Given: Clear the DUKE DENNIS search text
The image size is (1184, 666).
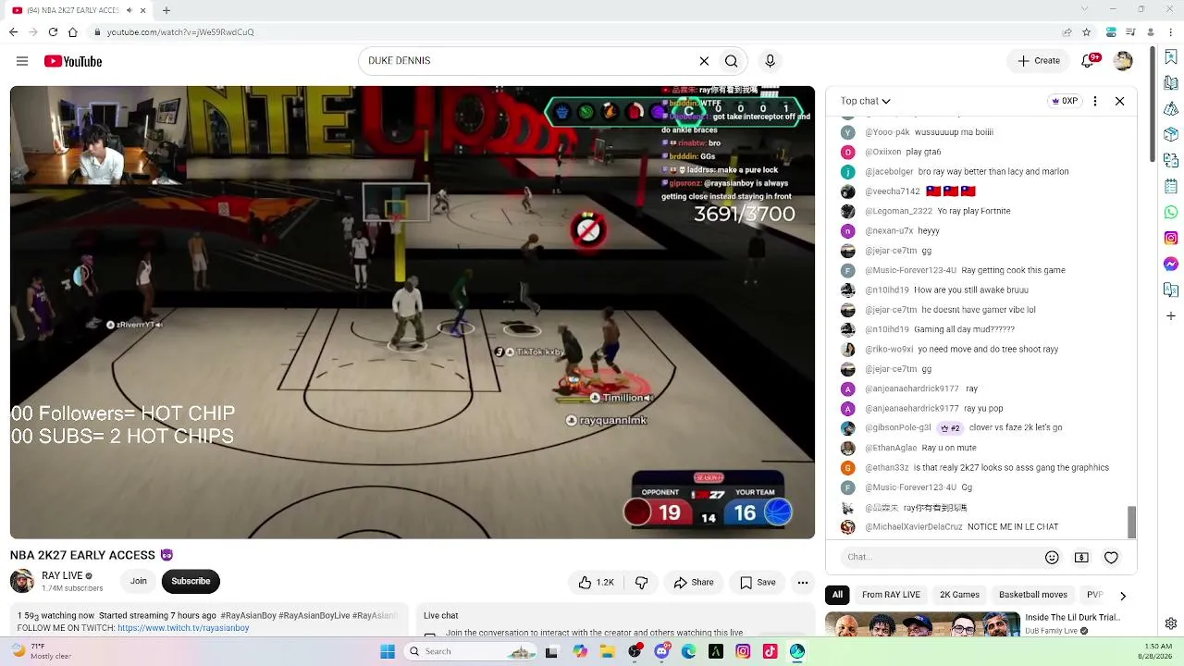Looking at the screenshot, I should [x=704, y=61].
